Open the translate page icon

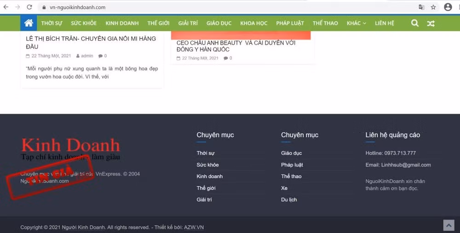421,7
